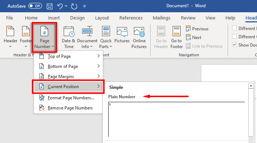Click the gallery scroll up arrow

point(251,86)
